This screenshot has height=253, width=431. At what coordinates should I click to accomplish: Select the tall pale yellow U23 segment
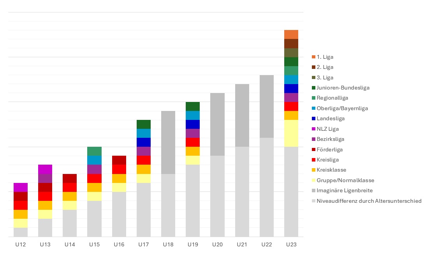pyautogui.click(x=291, y=133)
